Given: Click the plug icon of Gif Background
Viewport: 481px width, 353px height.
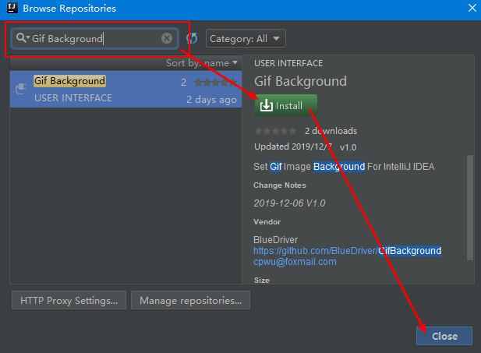Looking at the screenshot, I should 21,89.
